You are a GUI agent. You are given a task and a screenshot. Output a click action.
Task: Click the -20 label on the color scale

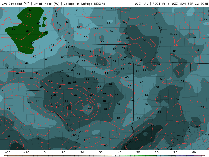(x=8, y=152)
